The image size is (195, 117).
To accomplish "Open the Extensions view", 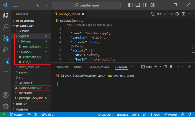I will pyautogui.click(x=6, y=60).
